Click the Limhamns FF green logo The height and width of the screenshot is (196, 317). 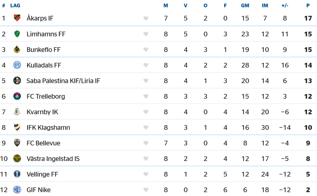click(x=17, y=34)
